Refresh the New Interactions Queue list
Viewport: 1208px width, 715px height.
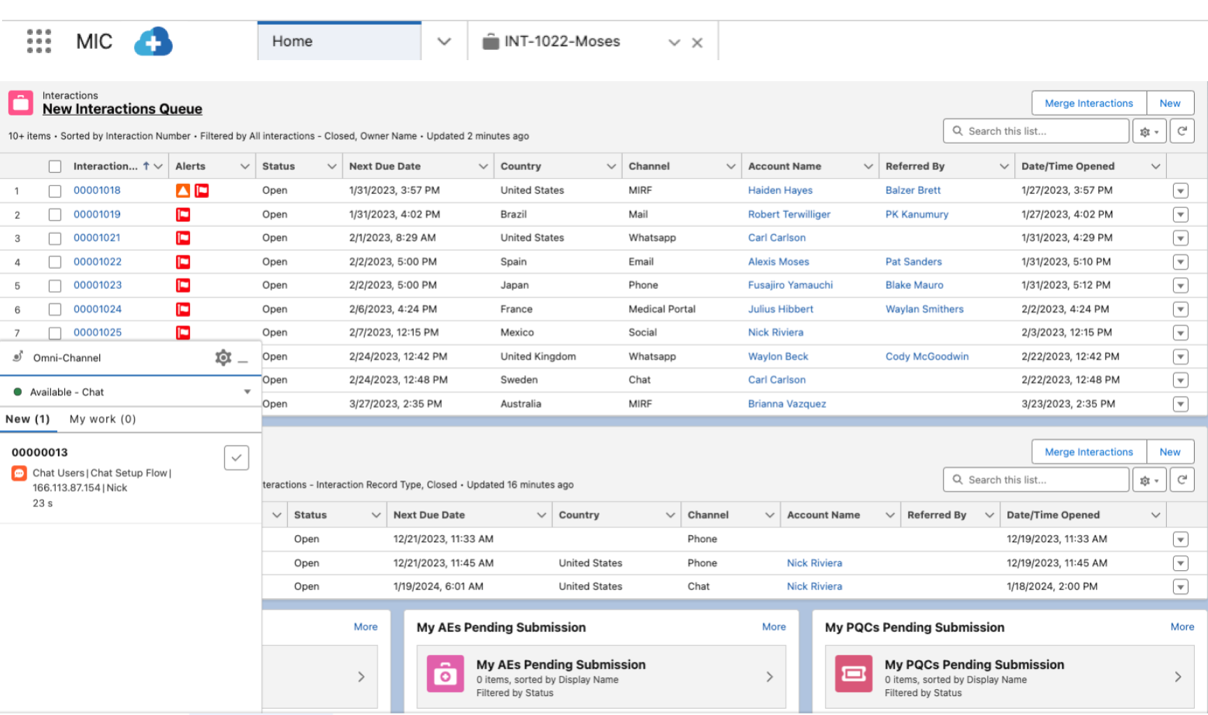1182,131
